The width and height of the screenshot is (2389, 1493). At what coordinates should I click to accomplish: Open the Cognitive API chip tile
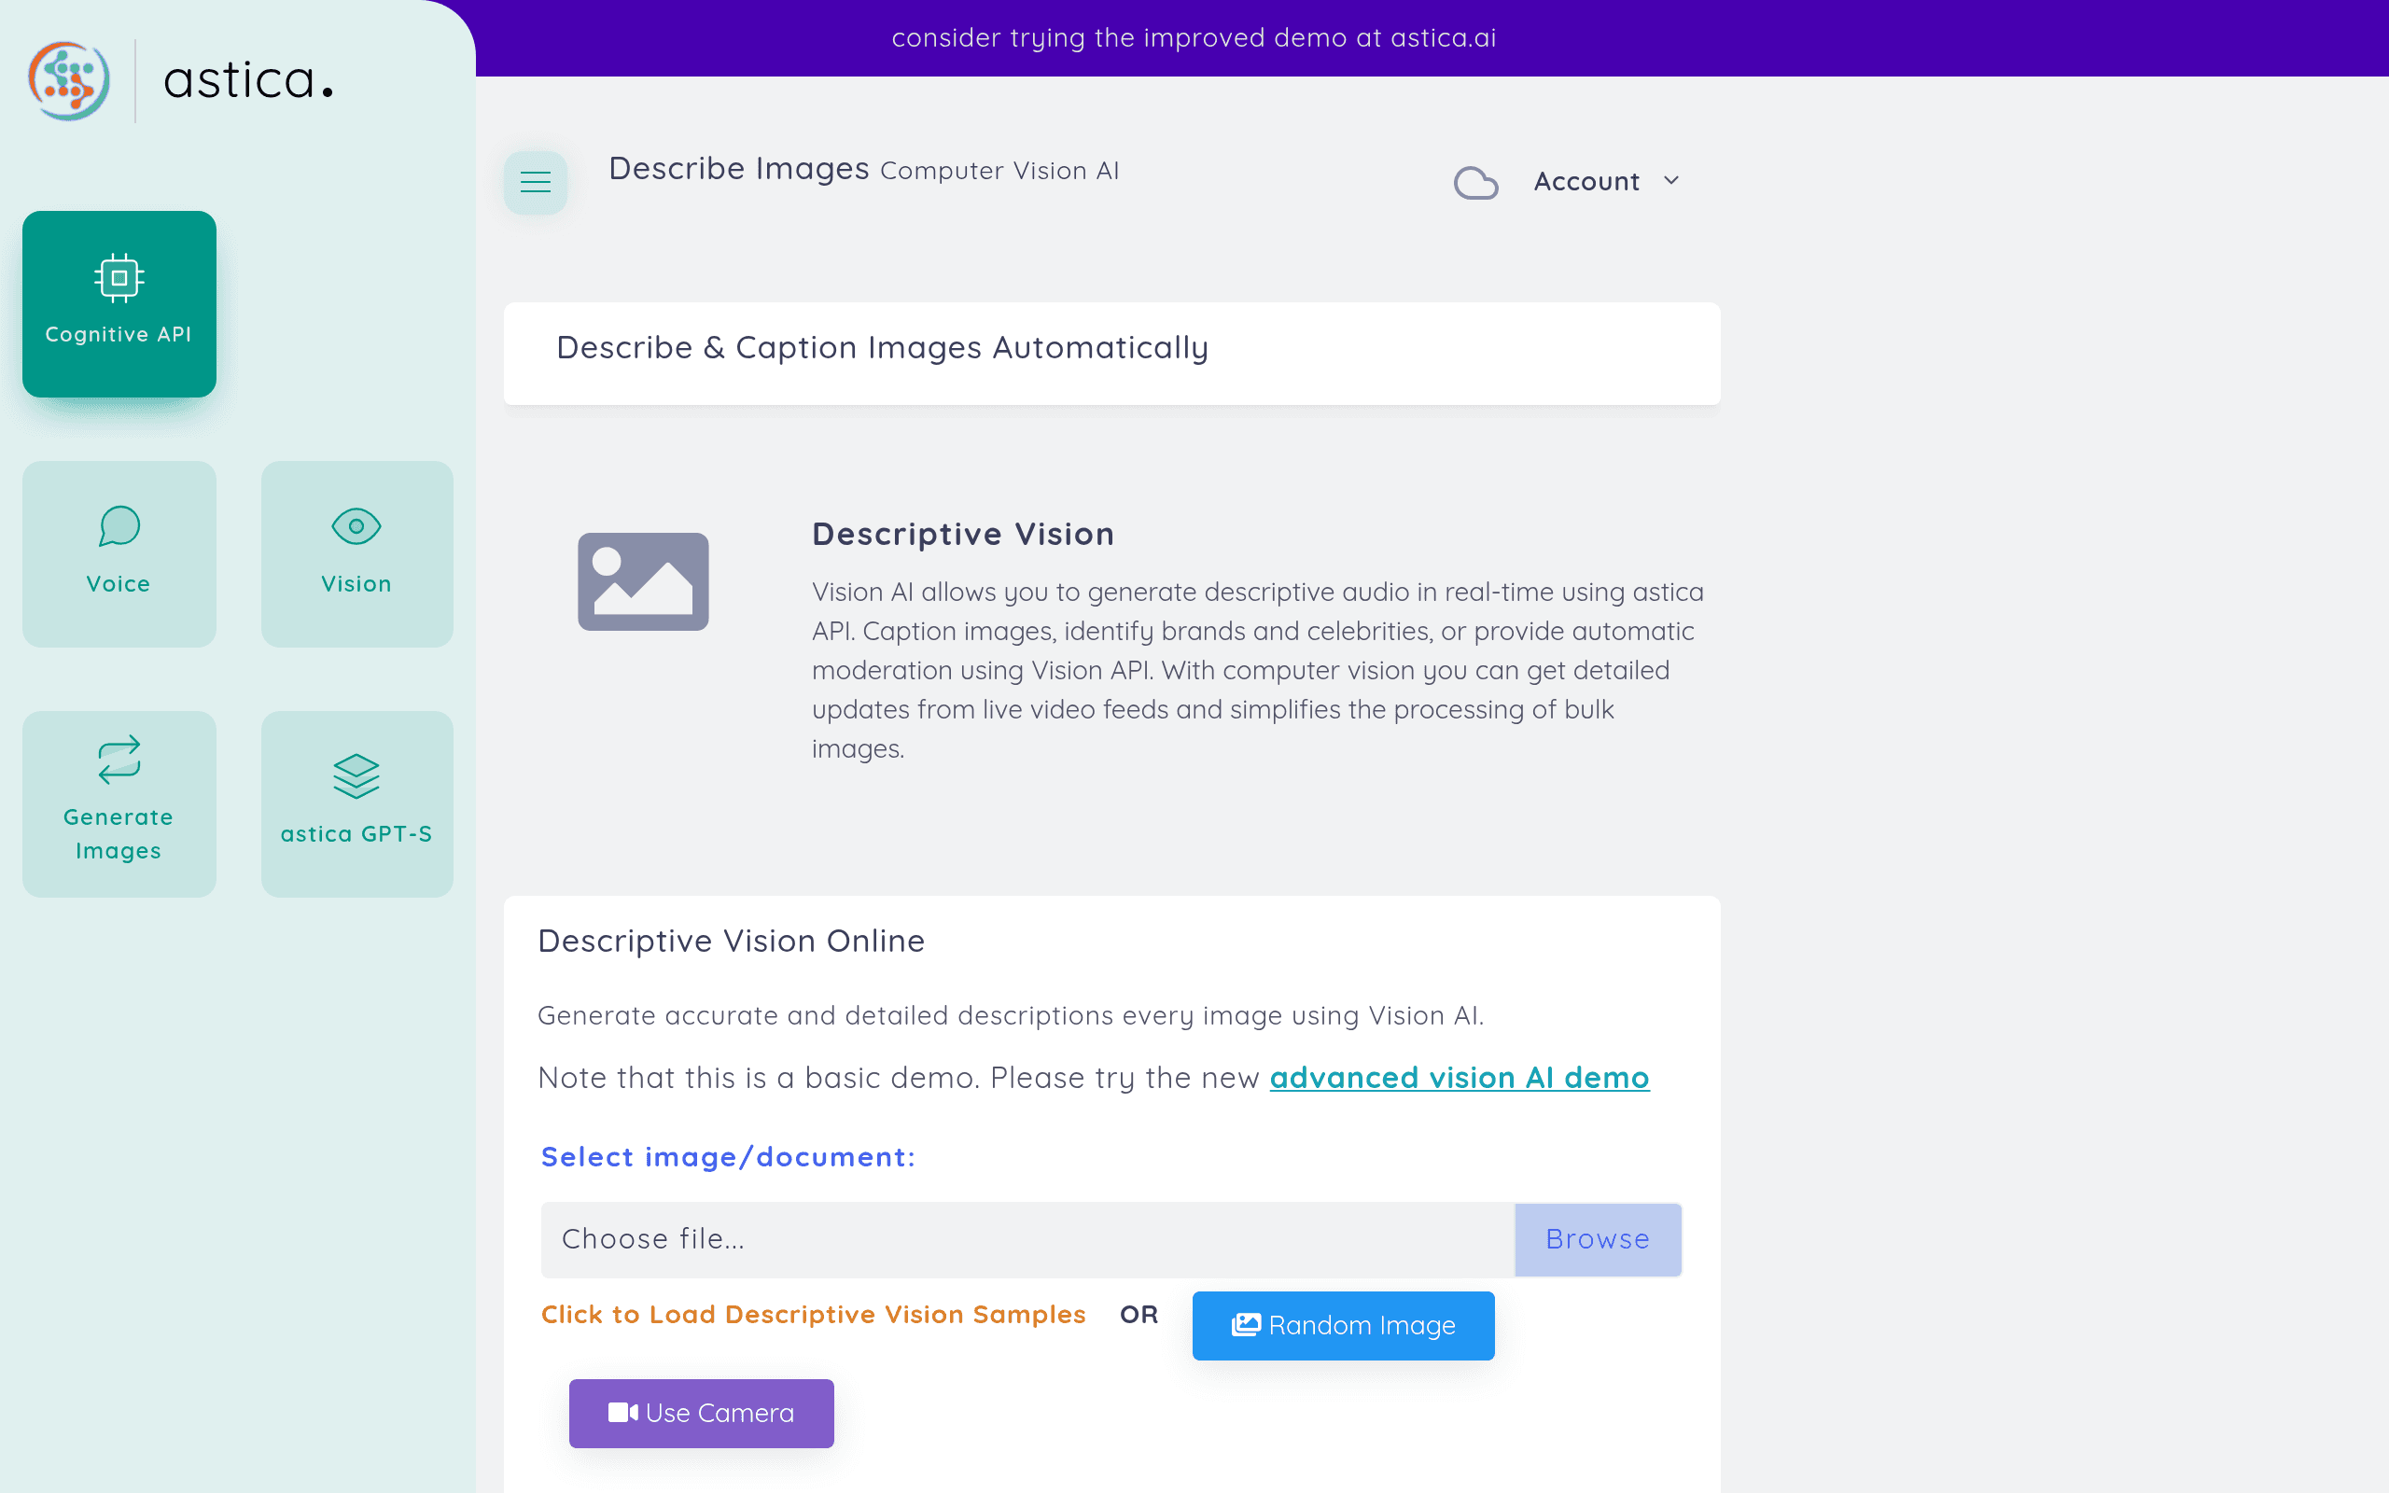pos(119,303)
